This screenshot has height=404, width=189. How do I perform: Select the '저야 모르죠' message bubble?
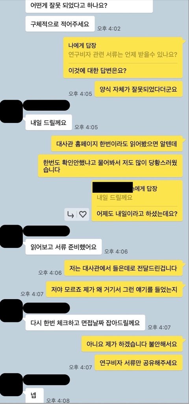click(114, 289)
